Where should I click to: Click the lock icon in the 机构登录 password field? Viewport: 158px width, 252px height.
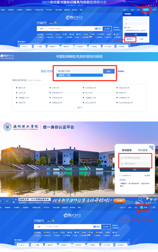[126, 24]
